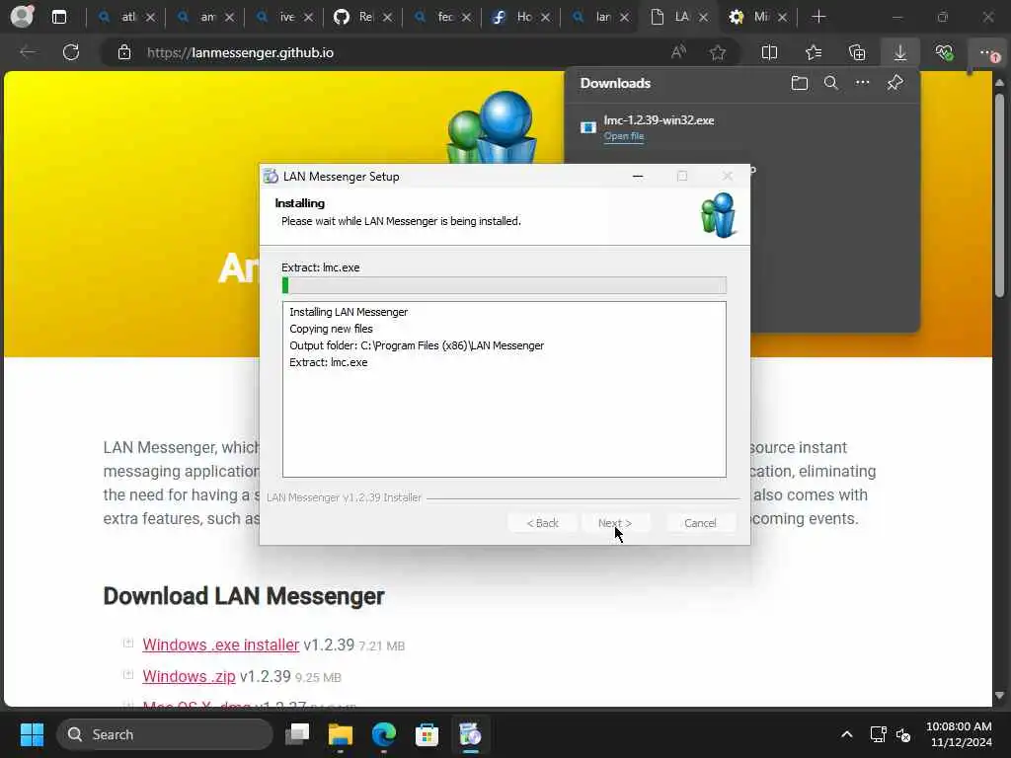Click the Next button in setup

tap(614, 523)
